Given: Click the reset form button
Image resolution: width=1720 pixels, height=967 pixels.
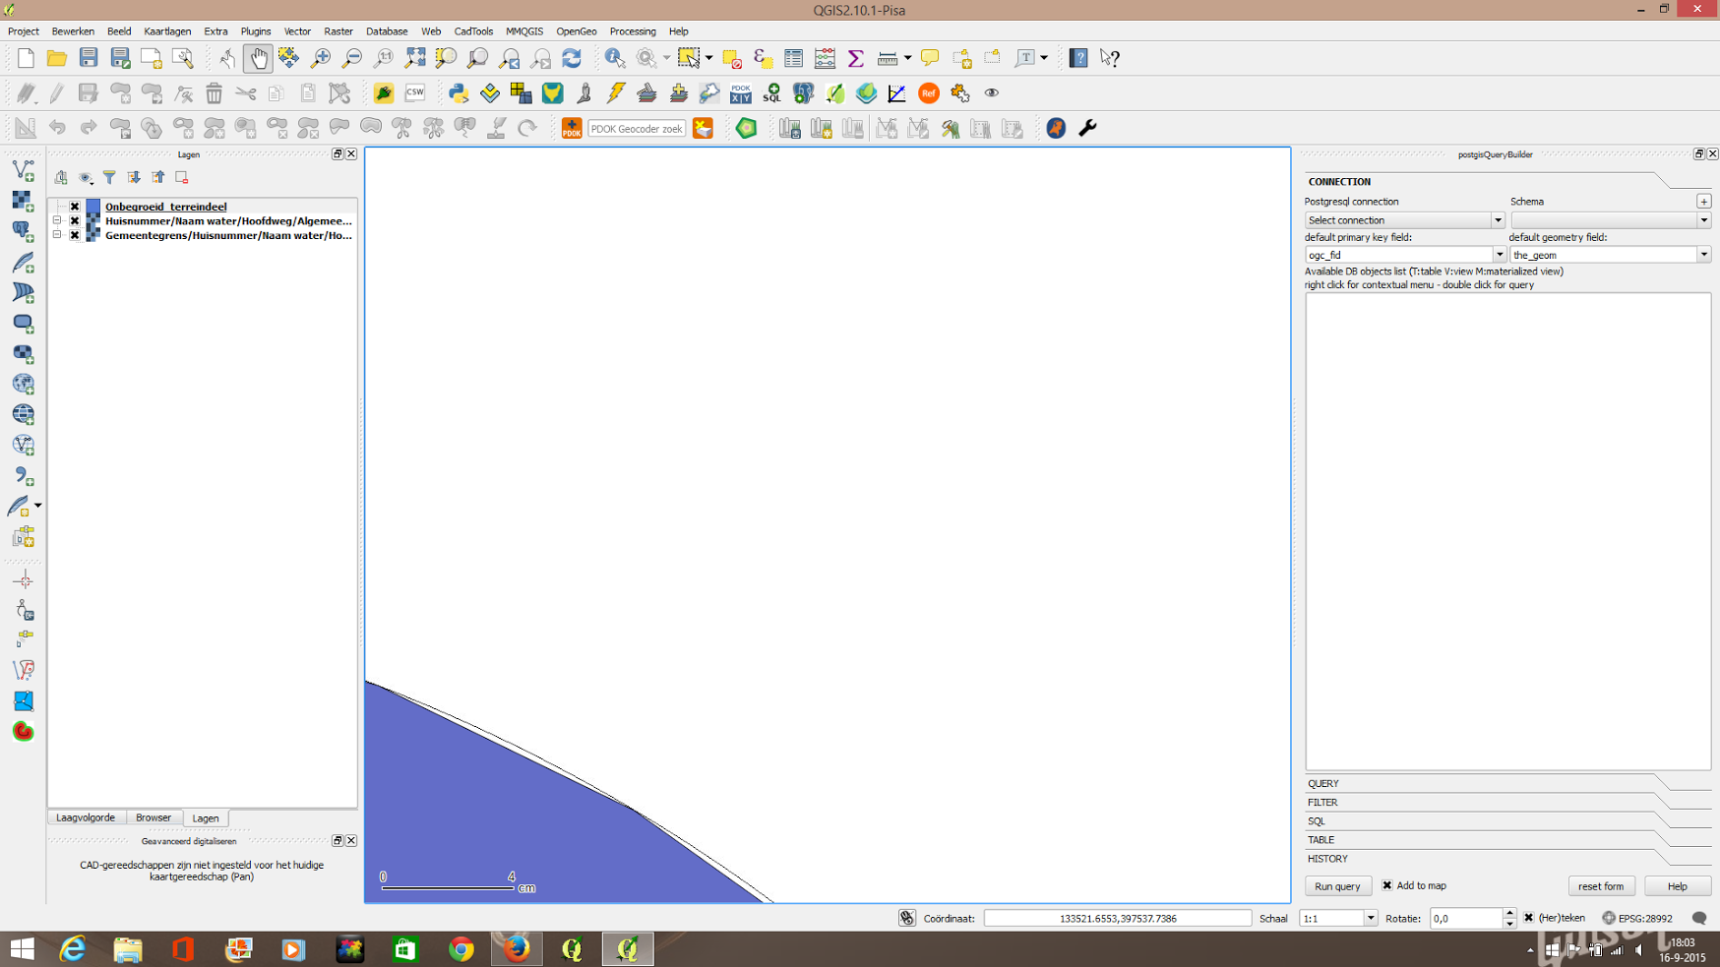Looking at the screenshot, I should (1601, 886).
